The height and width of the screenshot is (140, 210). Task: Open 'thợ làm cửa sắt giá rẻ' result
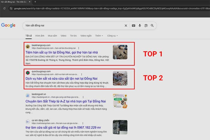pyautogui.click(x=63, y=127)
